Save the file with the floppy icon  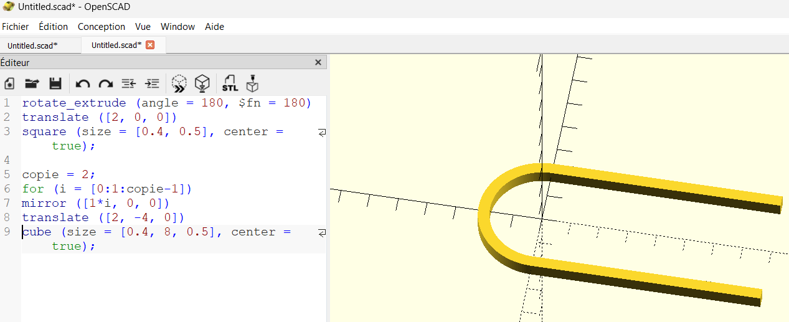pos(55,83)
